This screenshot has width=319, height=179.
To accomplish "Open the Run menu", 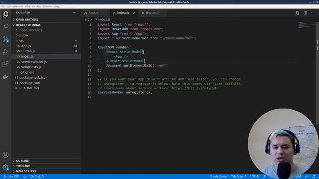I will [x=39, y=6].
